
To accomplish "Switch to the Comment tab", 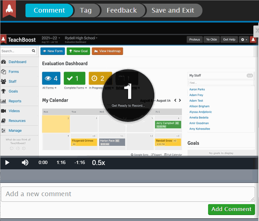I will pyautogui.click(x=49, y=10).
